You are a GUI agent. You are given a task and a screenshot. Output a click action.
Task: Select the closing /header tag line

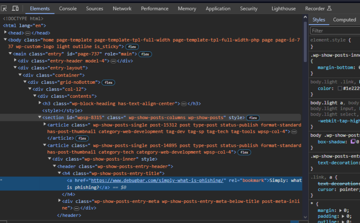point(69,215)
